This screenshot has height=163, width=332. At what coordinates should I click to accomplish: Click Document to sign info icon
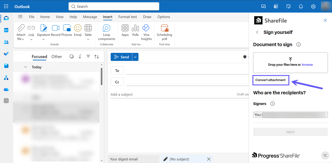click(x=298, y=44)
